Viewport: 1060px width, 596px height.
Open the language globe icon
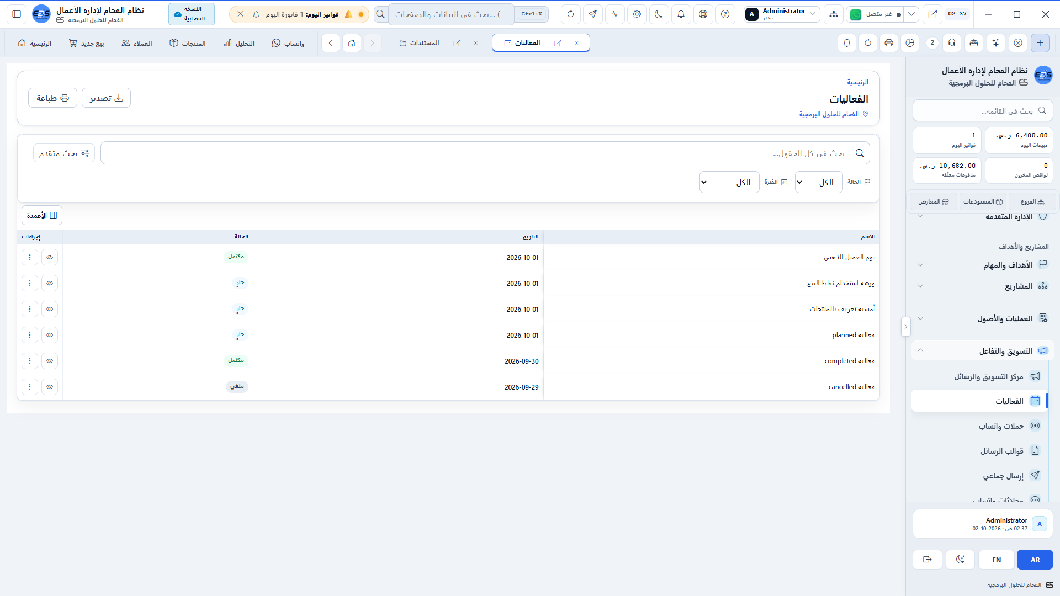click(x=703, y=14)
